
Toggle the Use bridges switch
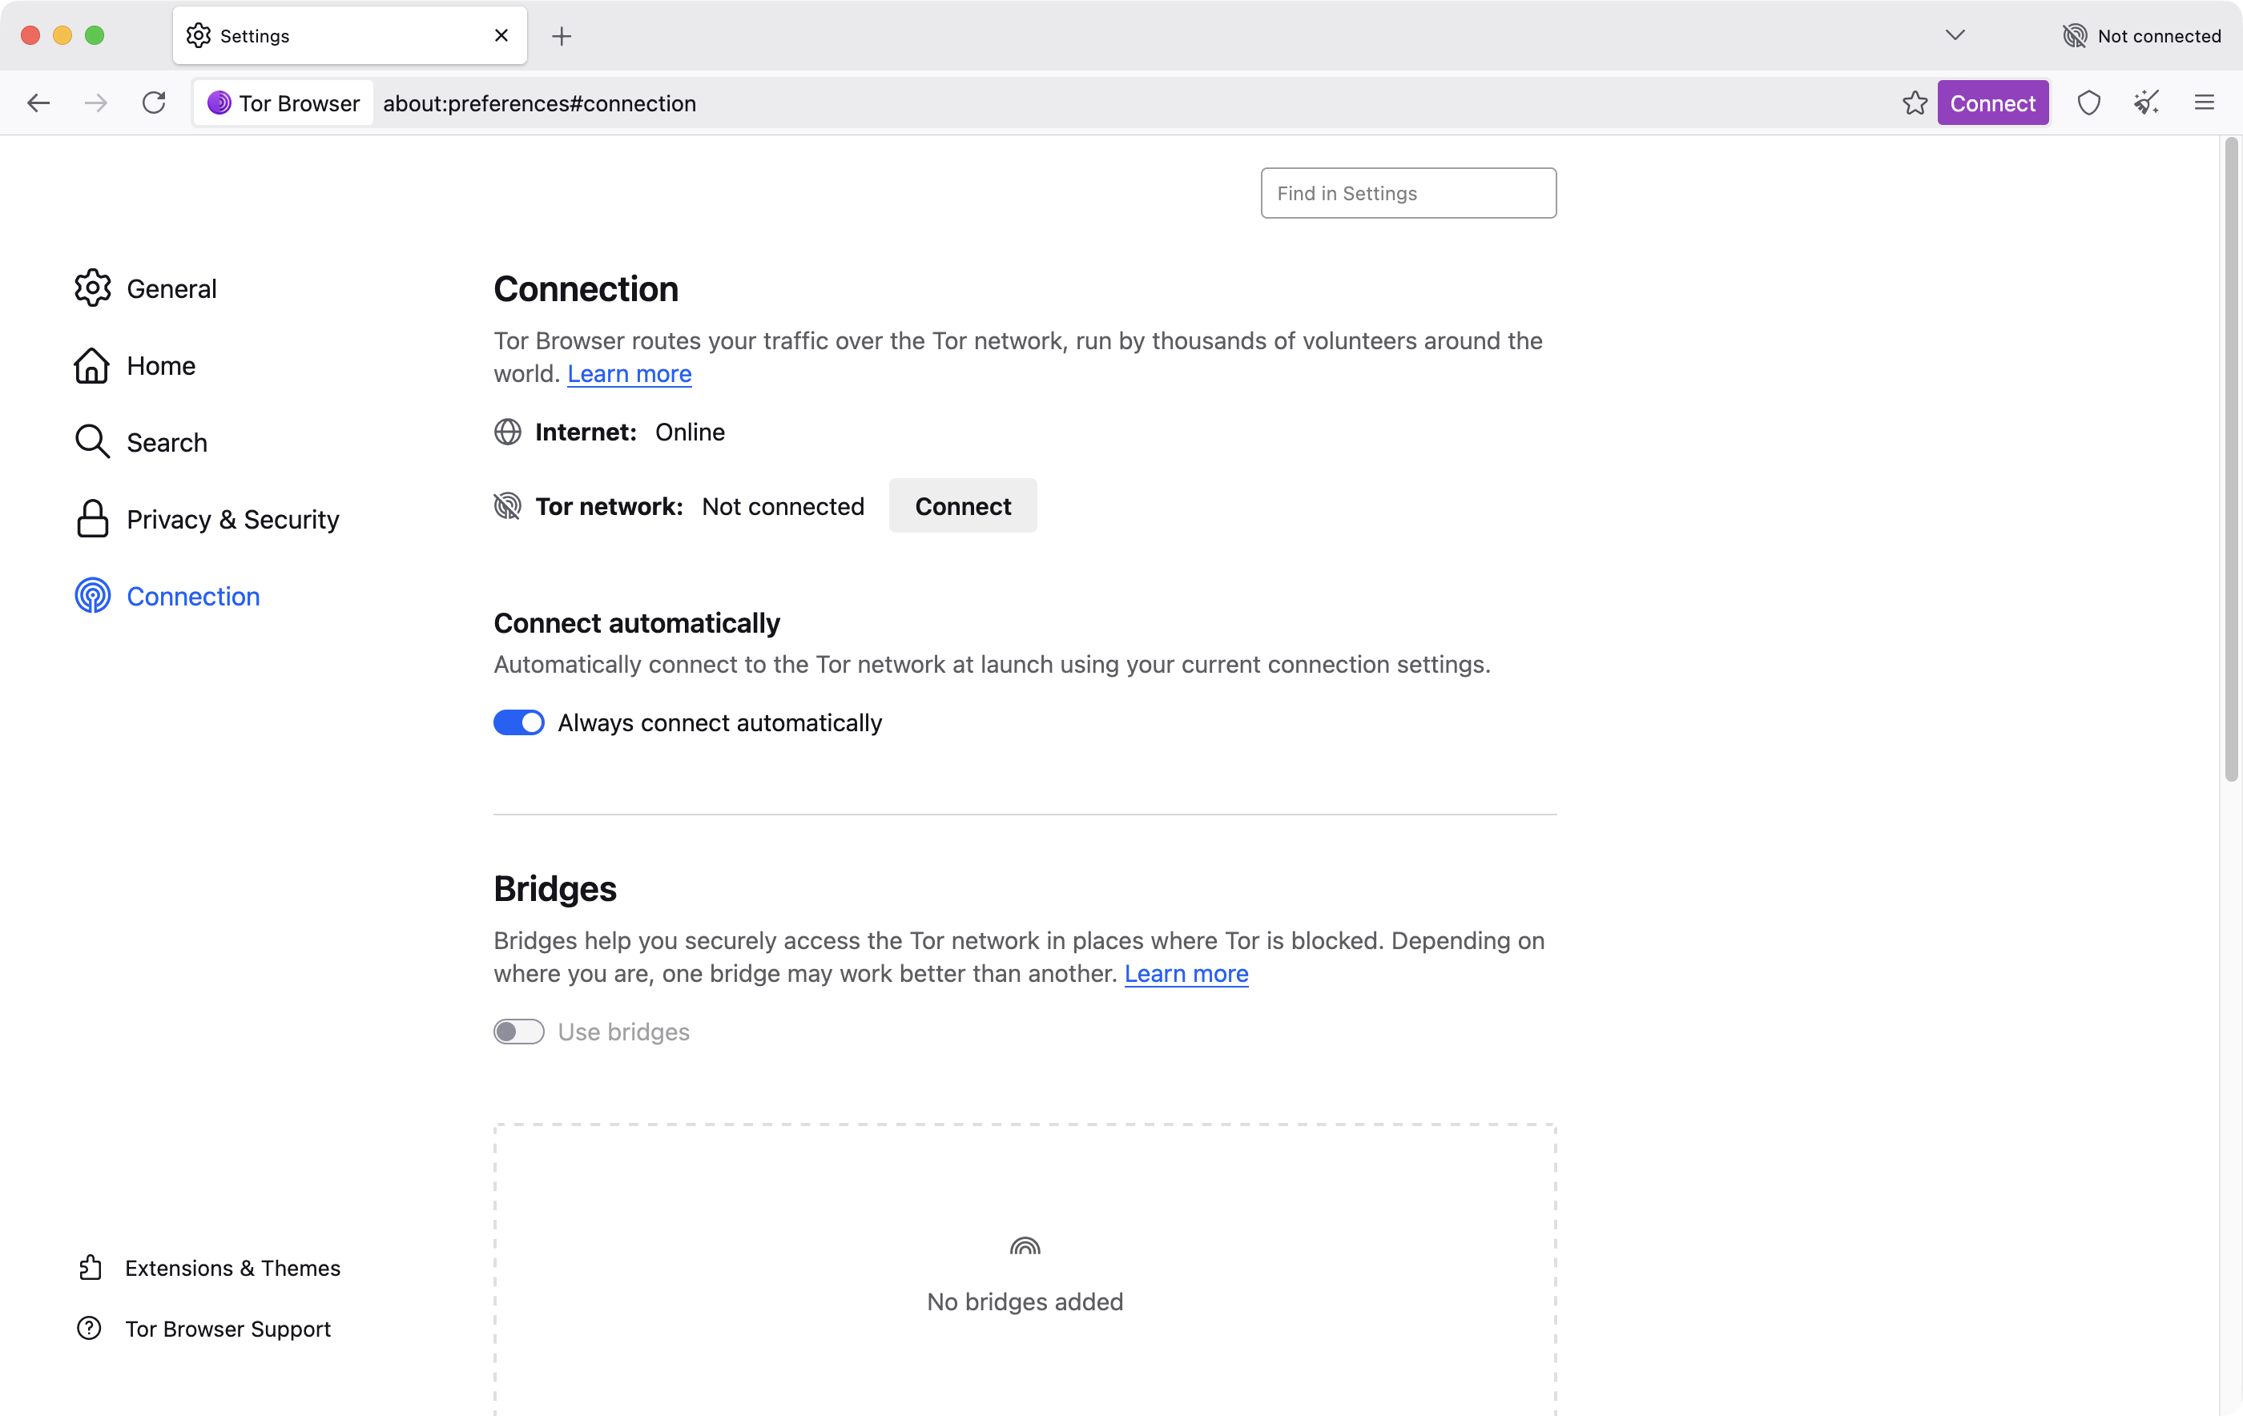tap(519, 1032)
